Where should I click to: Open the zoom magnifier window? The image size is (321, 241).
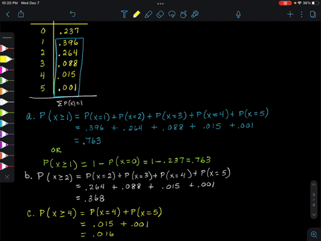[314, 234]
